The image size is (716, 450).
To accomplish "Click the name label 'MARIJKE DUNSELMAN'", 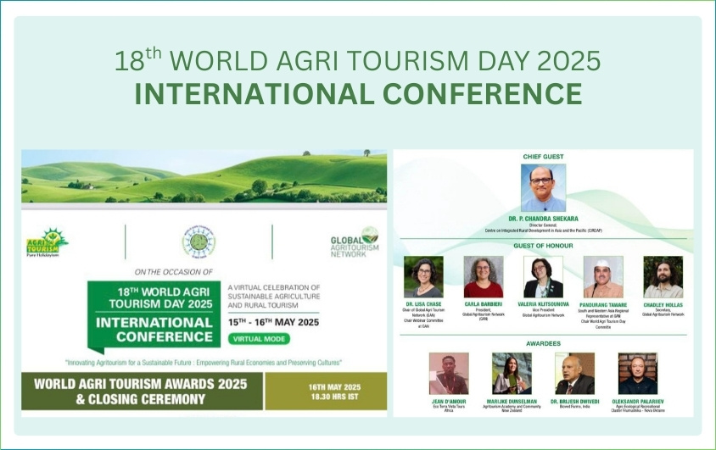I will [x=512, y=402].
